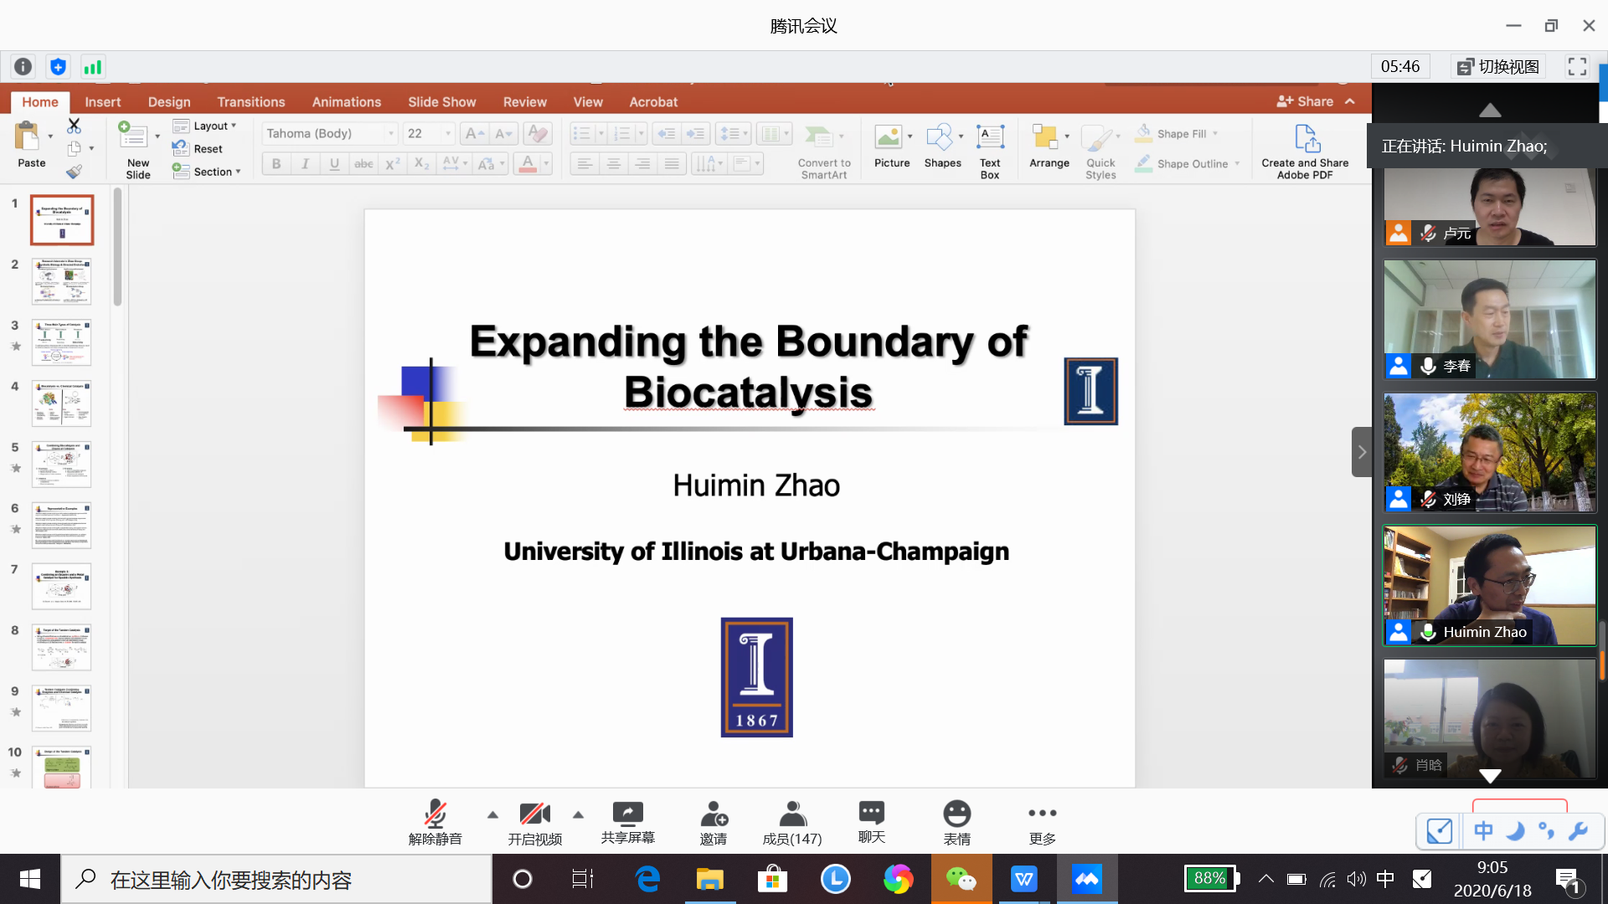Click the Share button in ribbon
Screen dimensions: 1608x904
click(1306, 101)
